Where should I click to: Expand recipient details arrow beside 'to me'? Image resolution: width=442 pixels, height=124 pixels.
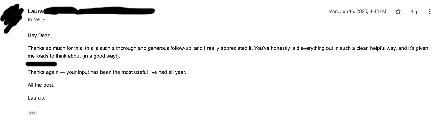pos(44,19)
